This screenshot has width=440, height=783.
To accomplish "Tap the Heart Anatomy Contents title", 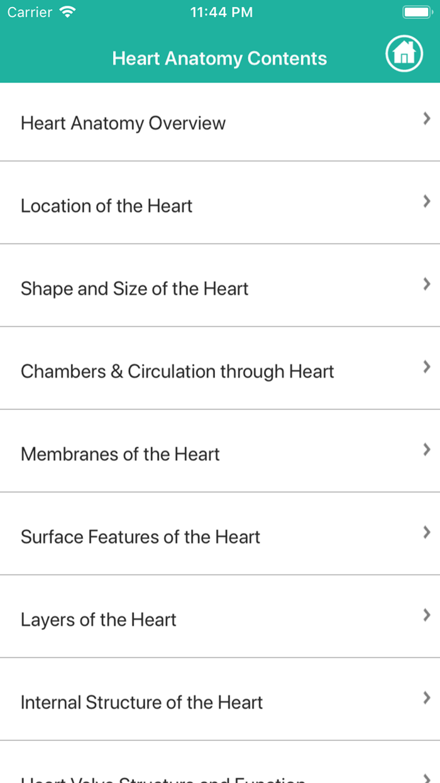I will [219, 58].
